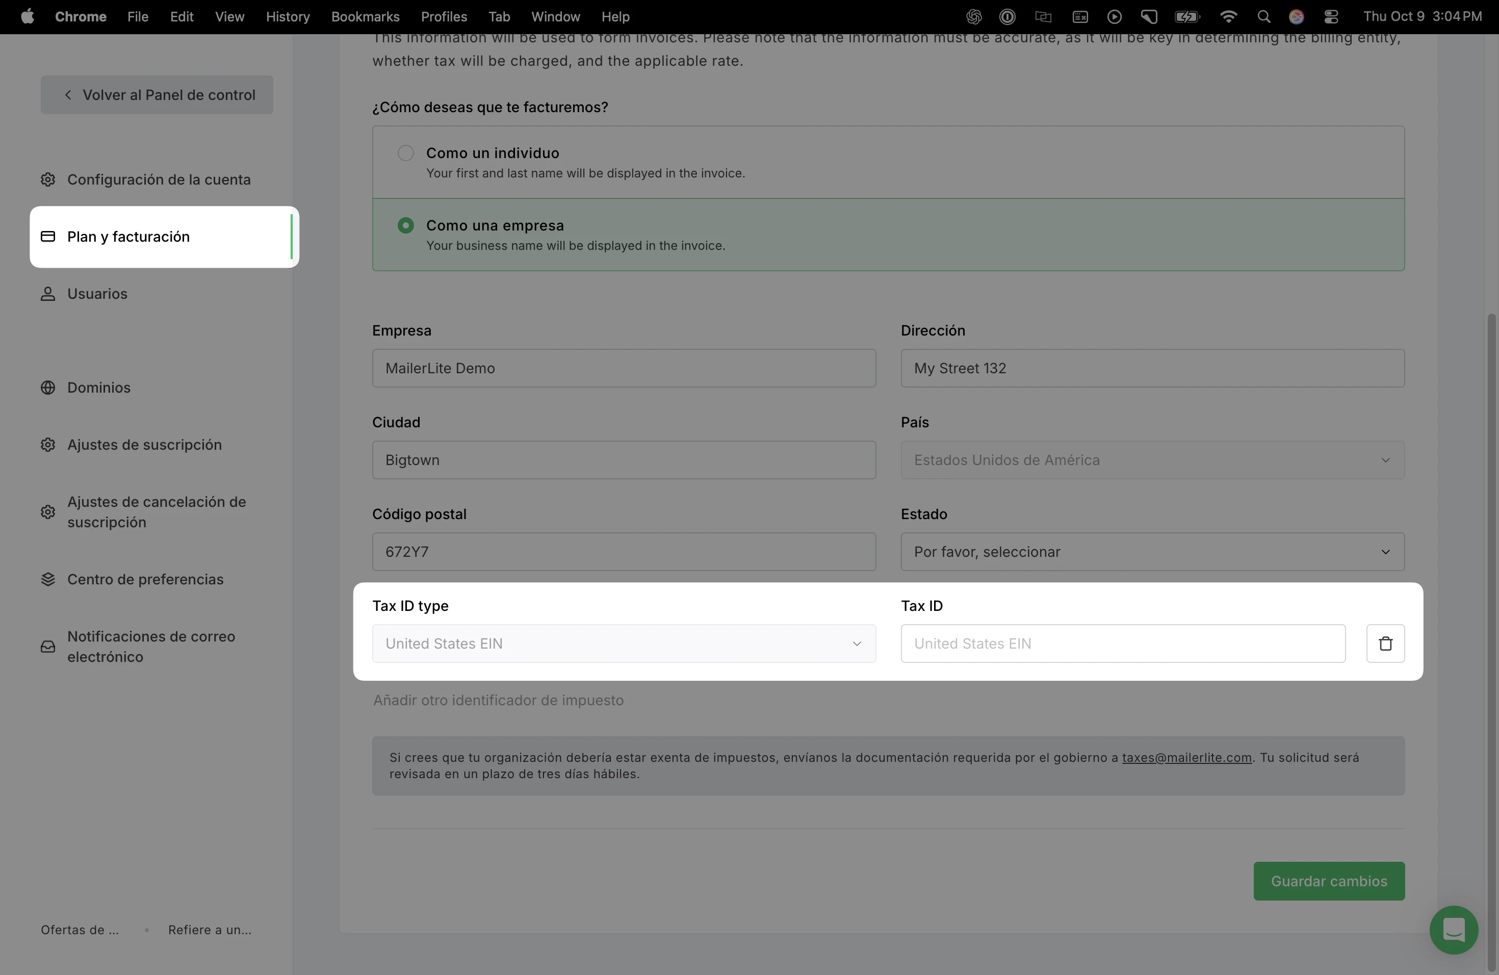
Task: Expand the Estado dropdown
Action: click(1152, 552)
